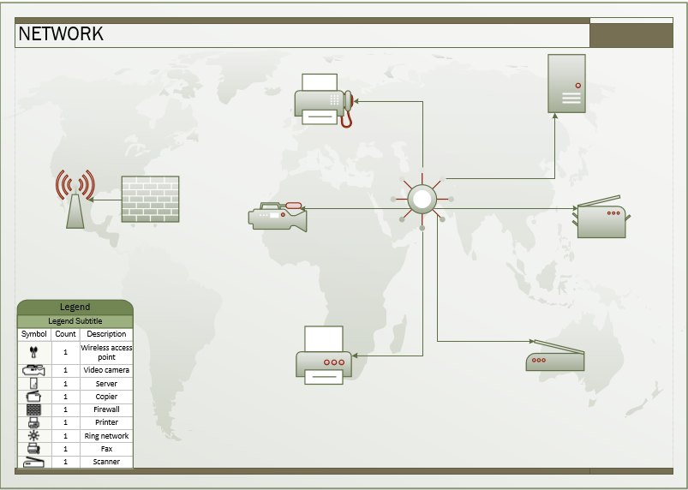Click the scanner shape
This screenshot has height=490, width=688.
coord(555,356)
